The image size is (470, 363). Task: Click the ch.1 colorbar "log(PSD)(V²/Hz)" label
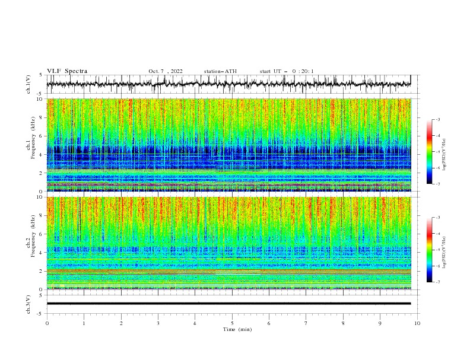coord(444,155)
